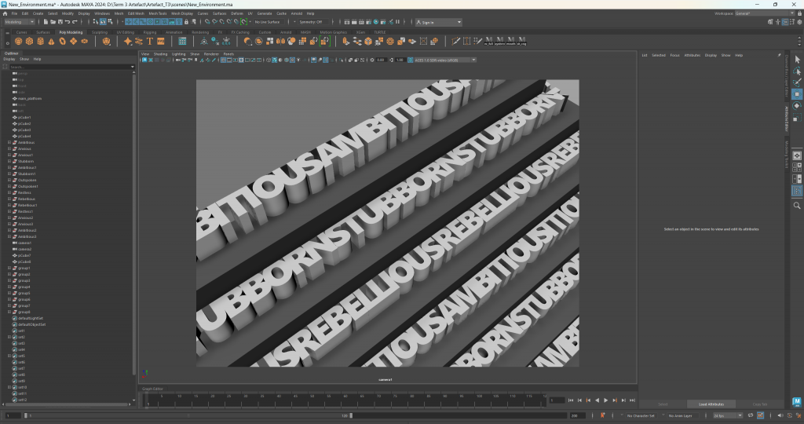Toggle snap to points icon
This screenshot has height=424, width=804.
[x=222, y=22]
